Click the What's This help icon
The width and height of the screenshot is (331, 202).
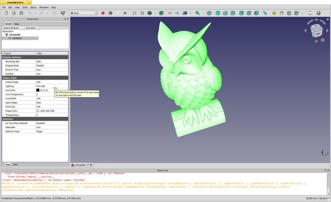(63, 13)
